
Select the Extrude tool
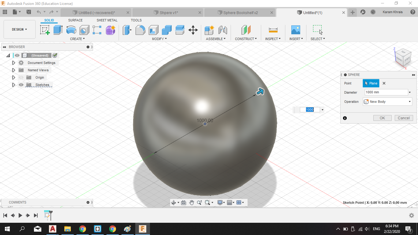pos(58,30)
